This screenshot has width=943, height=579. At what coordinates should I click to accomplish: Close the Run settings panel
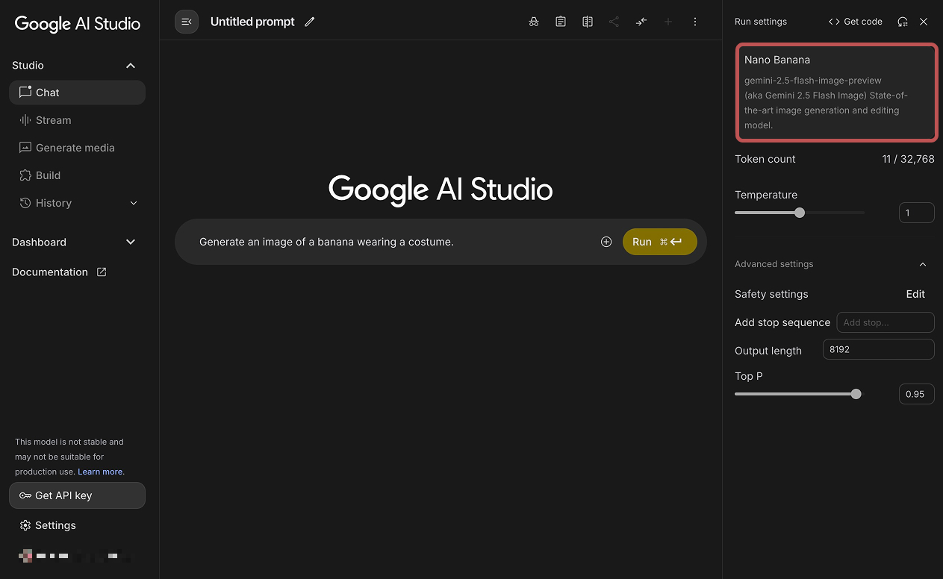tap(924, 22)
